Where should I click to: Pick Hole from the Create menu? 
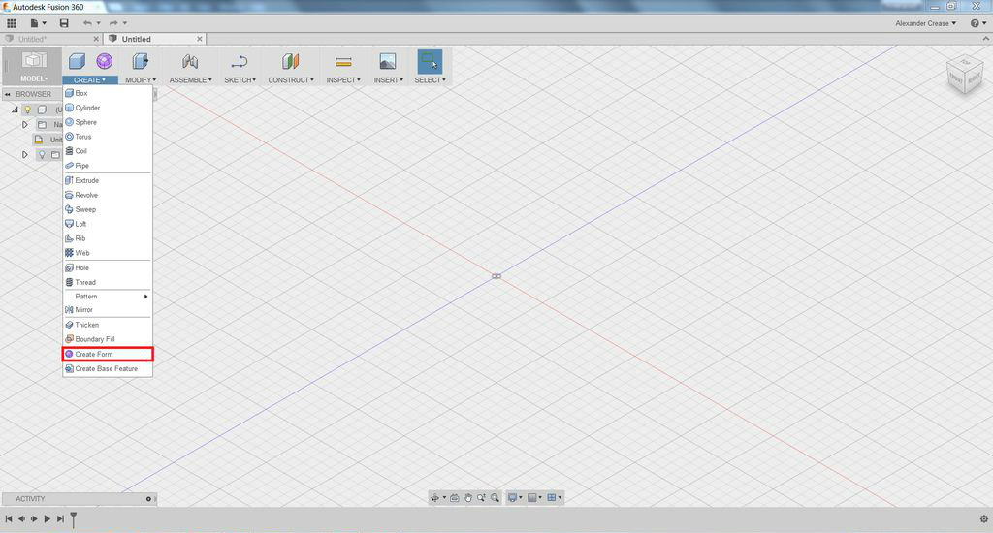108,267
